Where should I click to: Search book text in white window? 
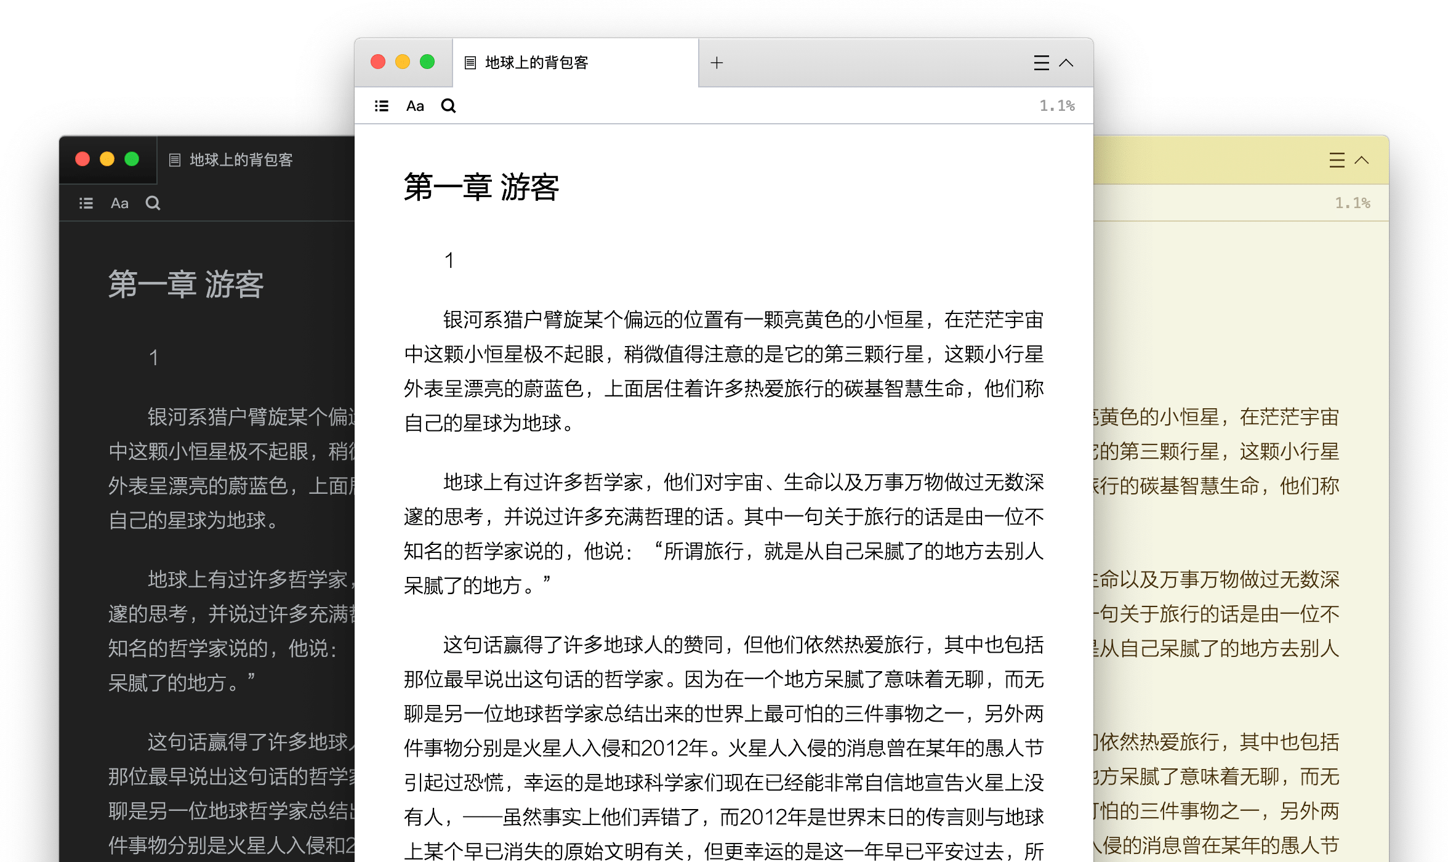pos(449,106)
